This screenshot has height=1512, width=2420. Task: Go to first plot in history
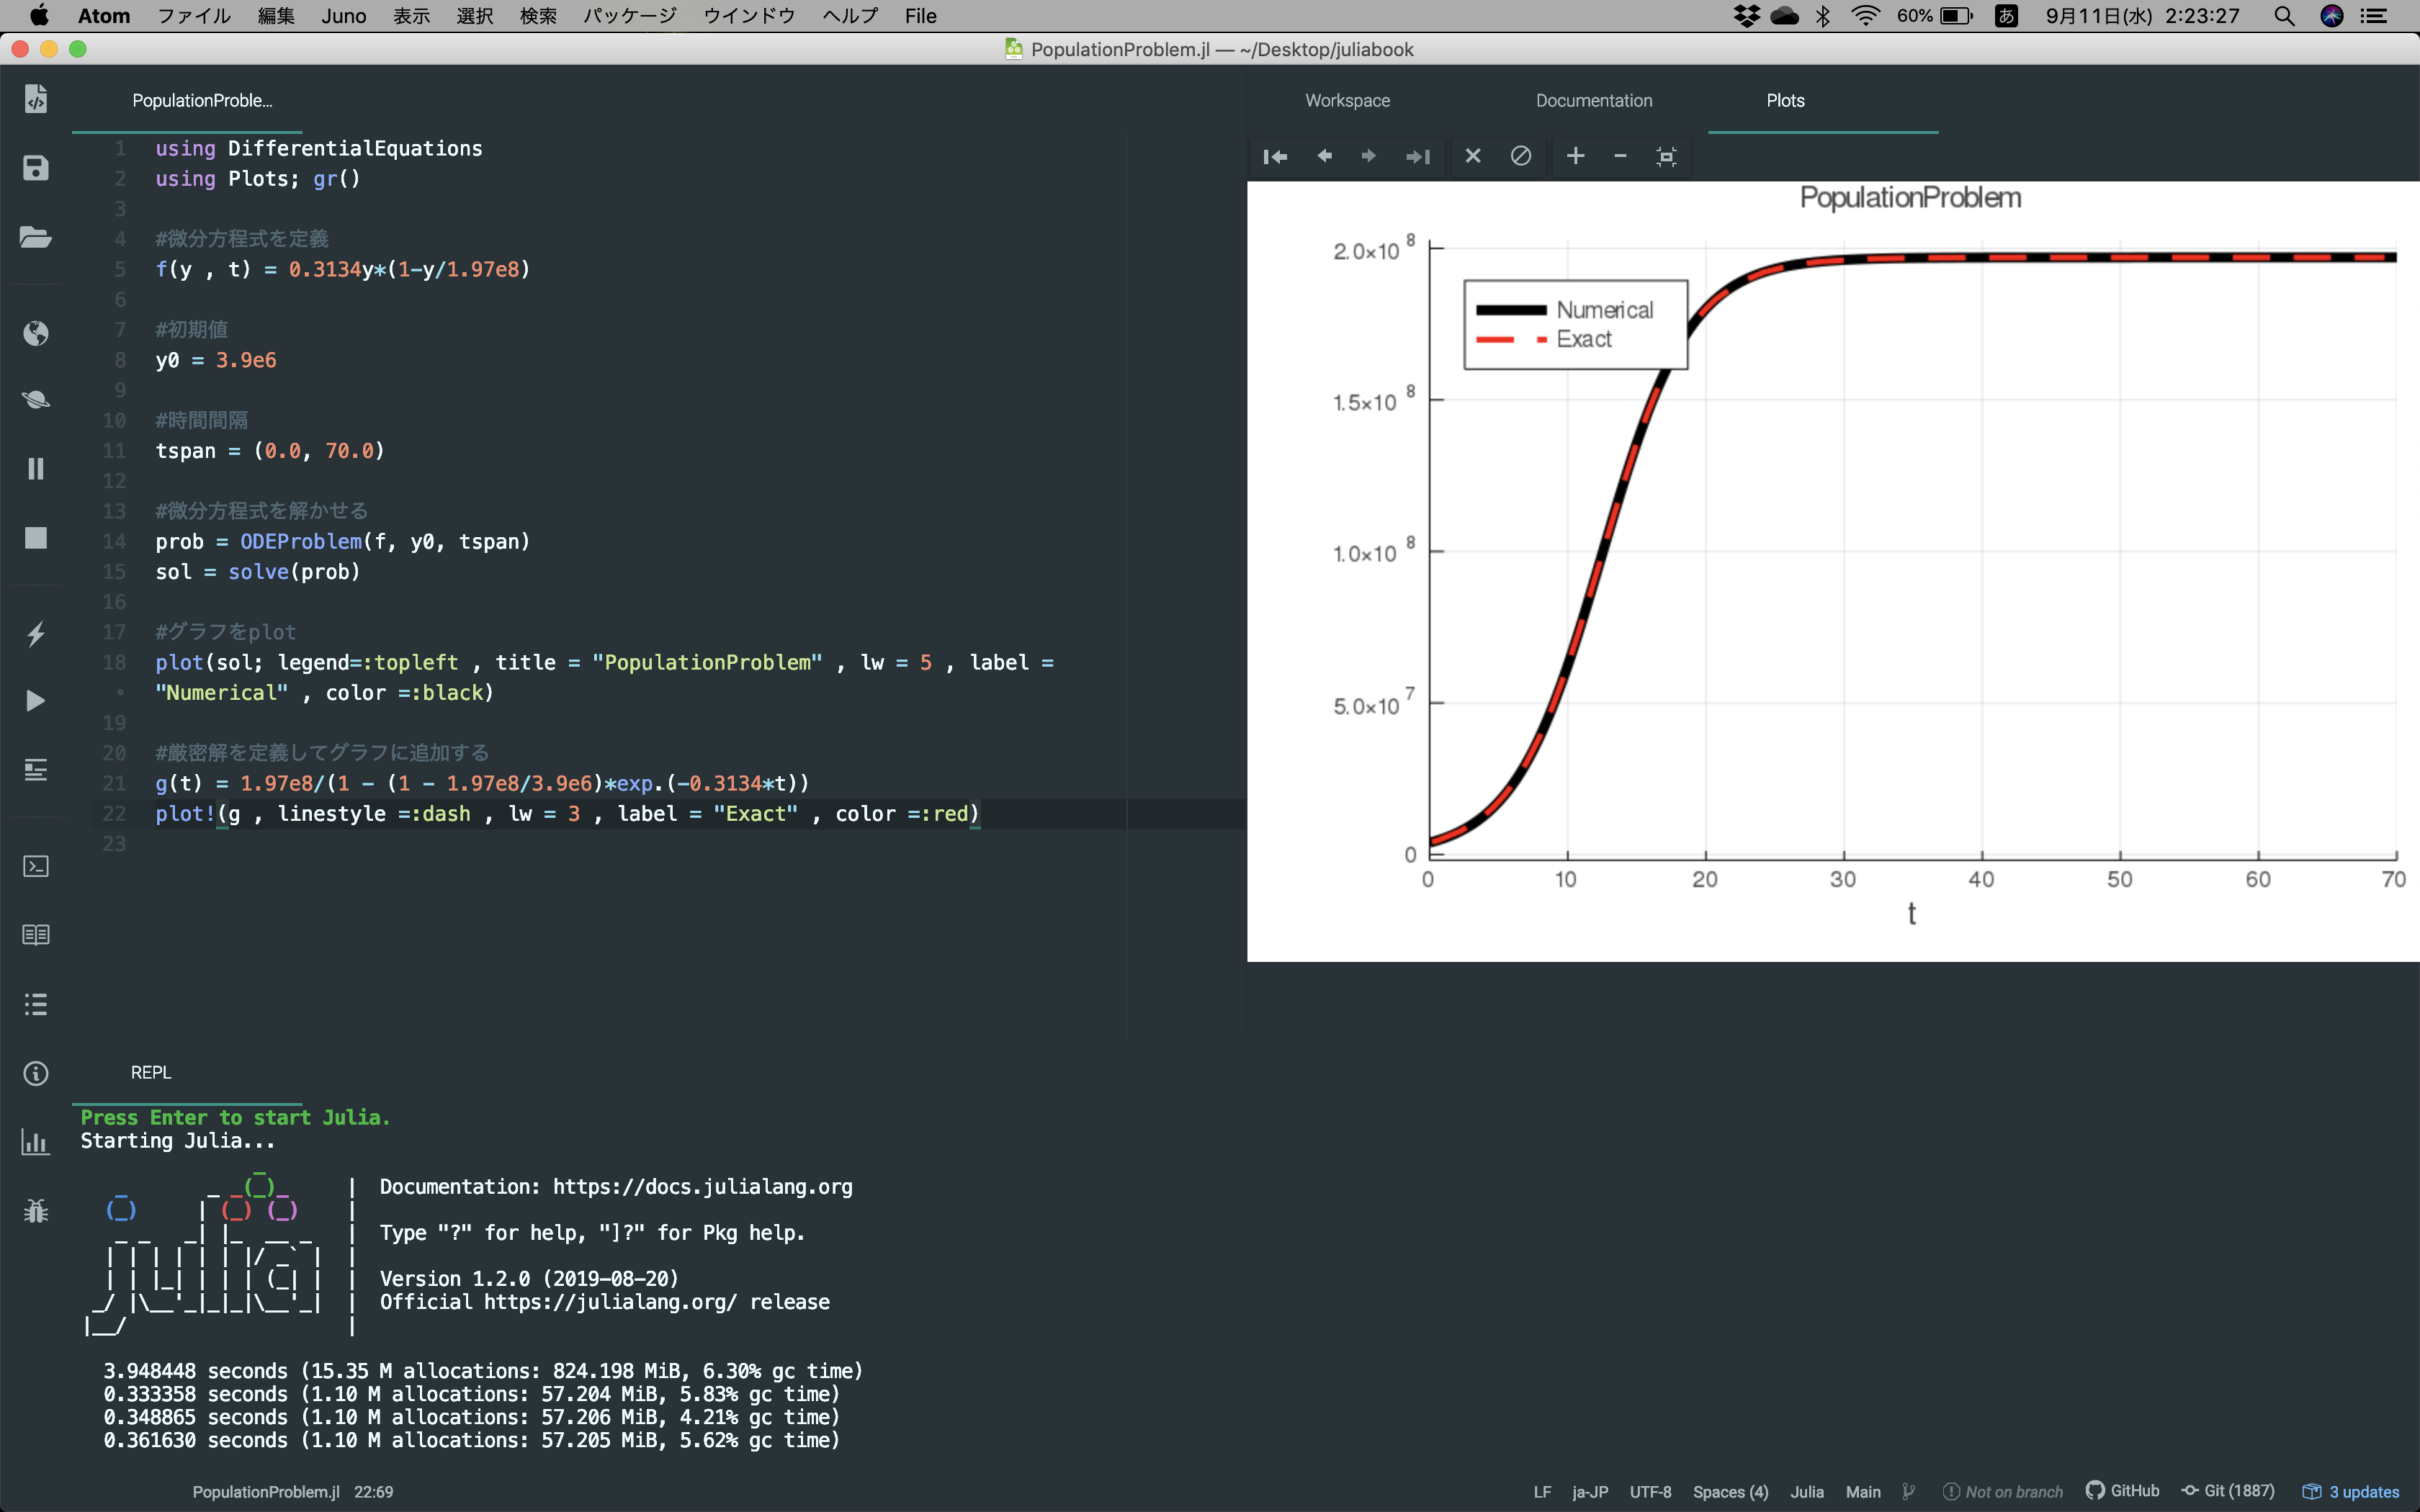[x=1275, y=156]
